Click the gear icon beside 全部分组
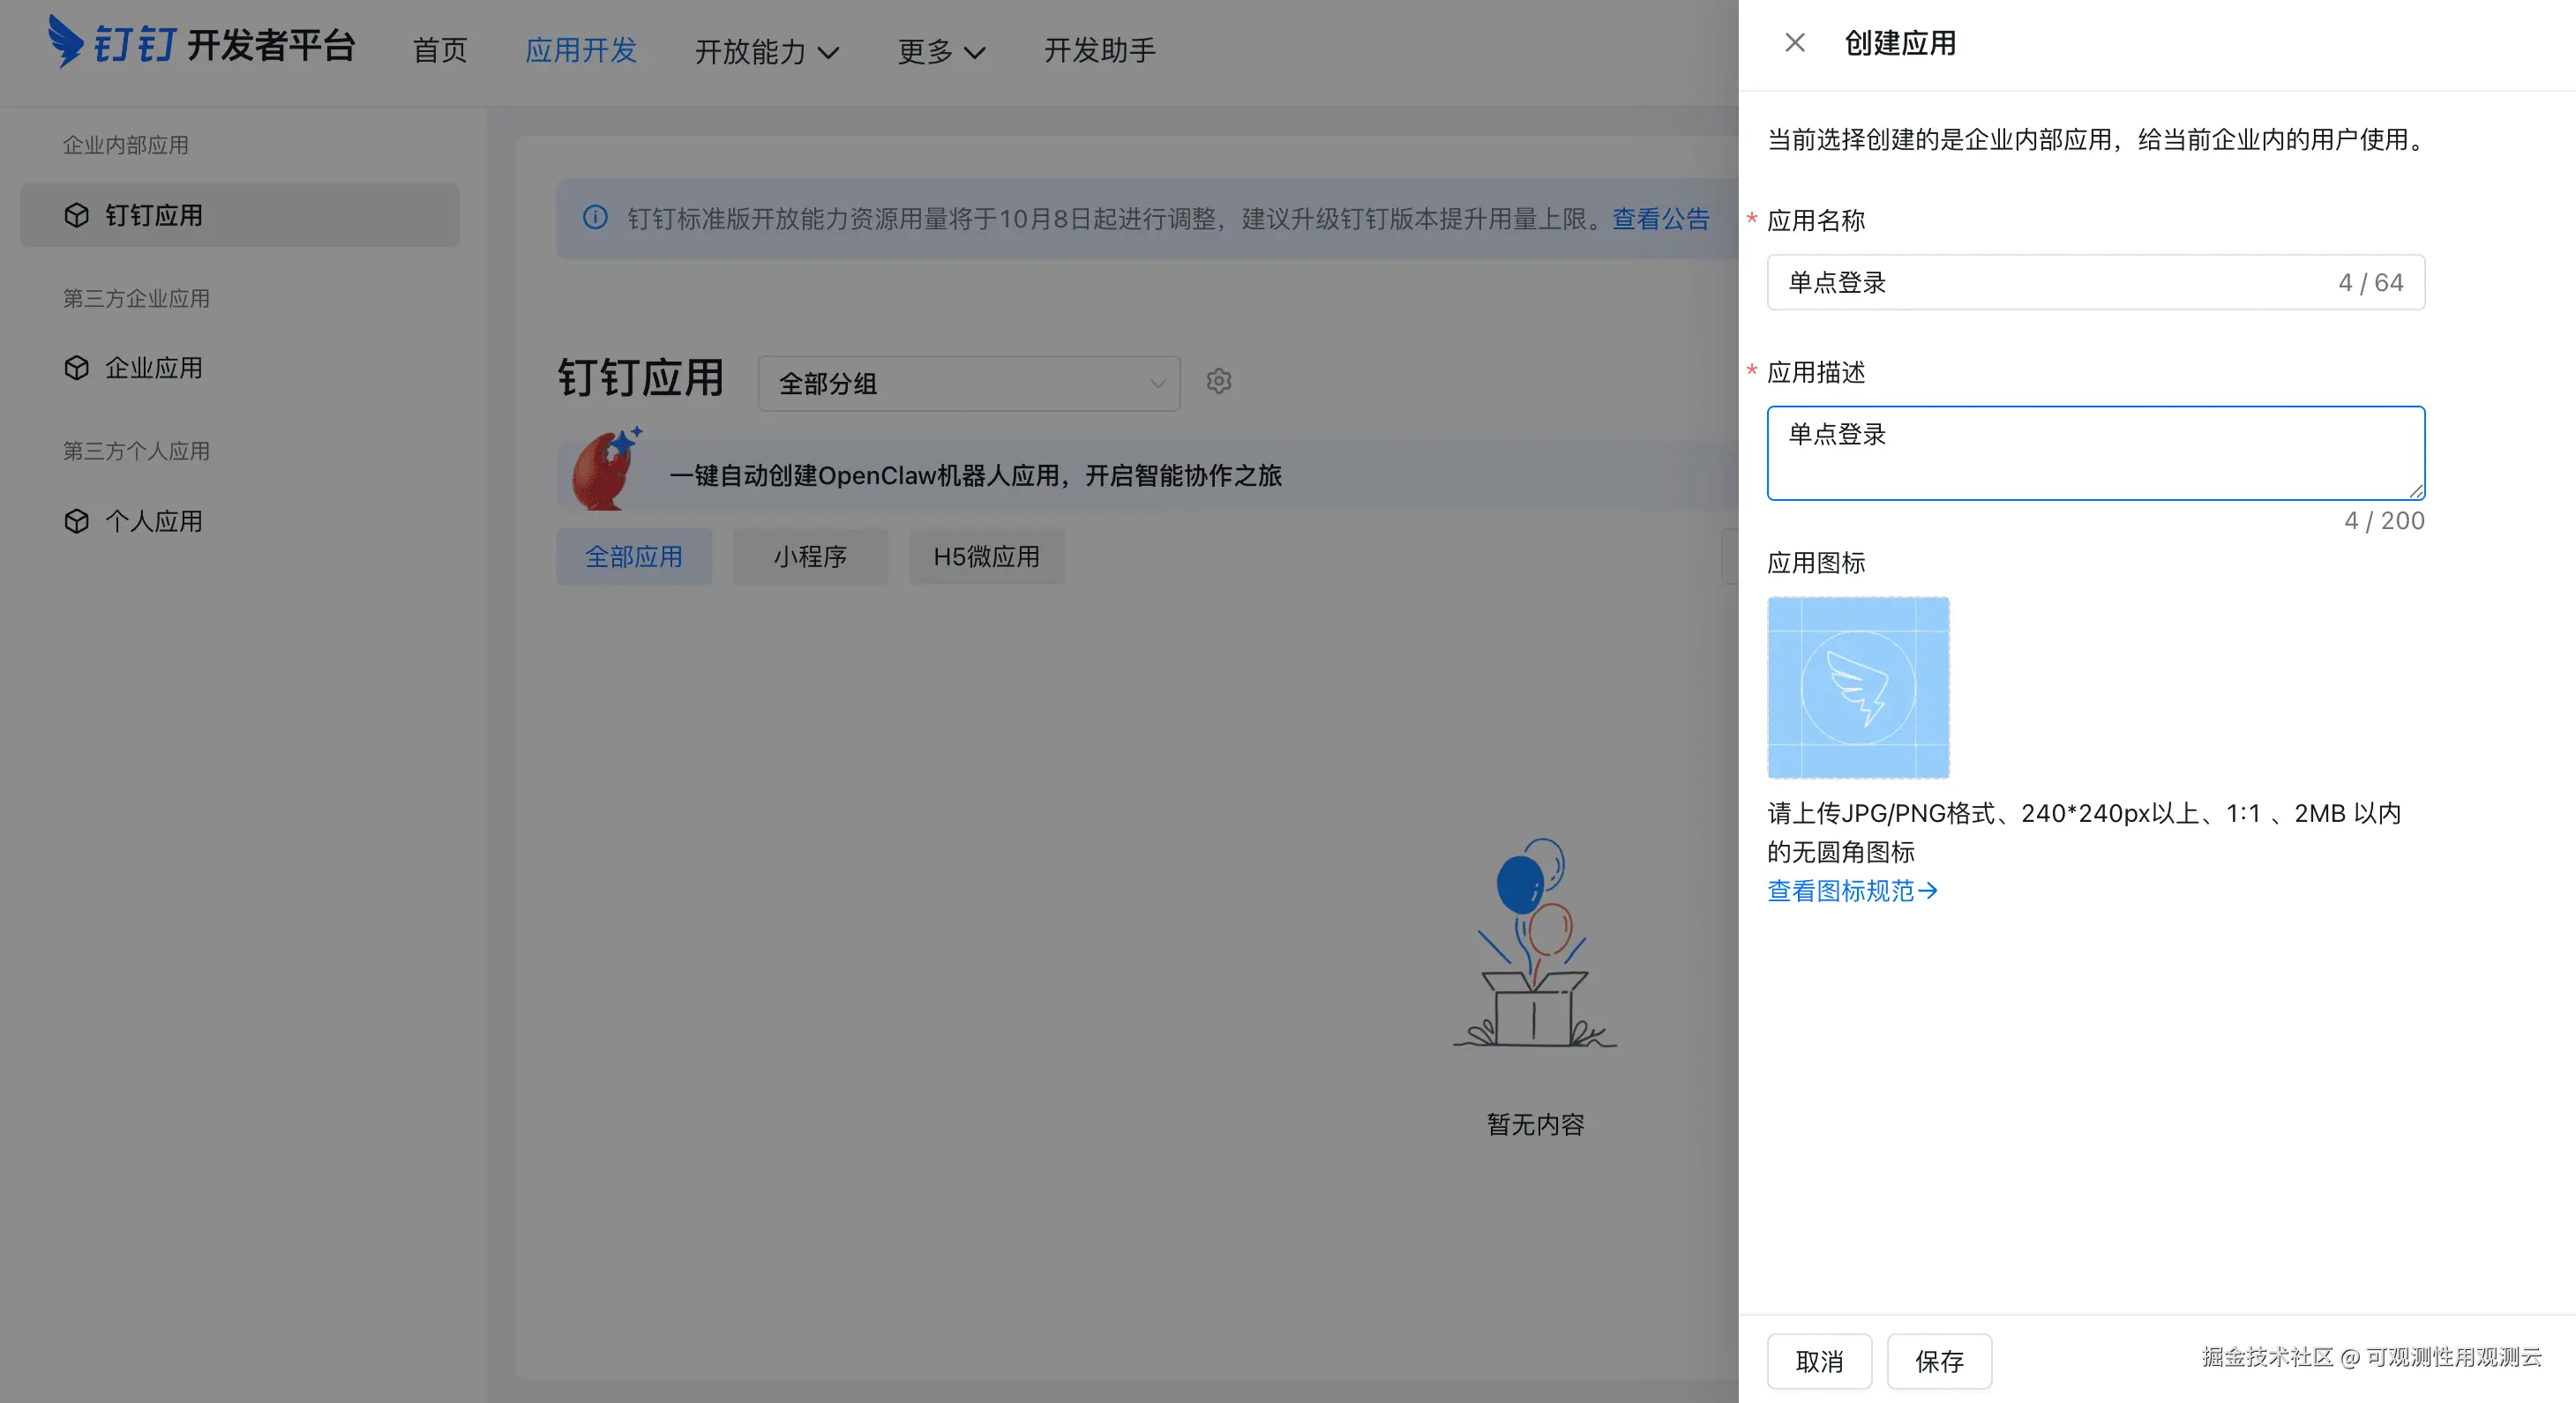Image resolution: width=2576 pixels, height=1403 pixels. pos(1218,381)
